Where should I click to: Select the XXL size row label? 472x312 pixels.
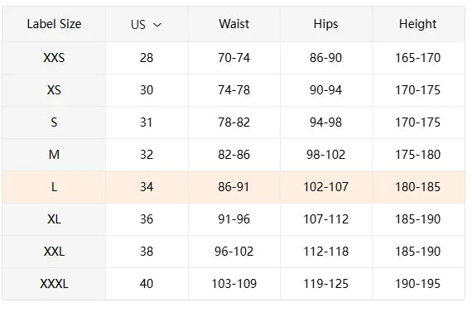pyautogui.click(x=54, y=252)
